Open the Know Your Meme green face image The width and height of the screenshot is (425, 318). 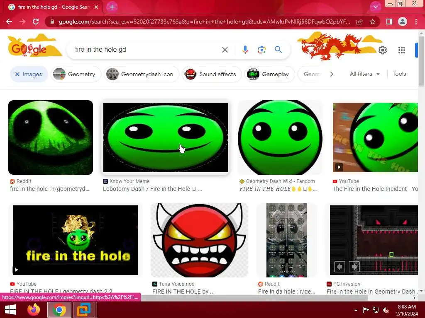click(x=166, y=137)
